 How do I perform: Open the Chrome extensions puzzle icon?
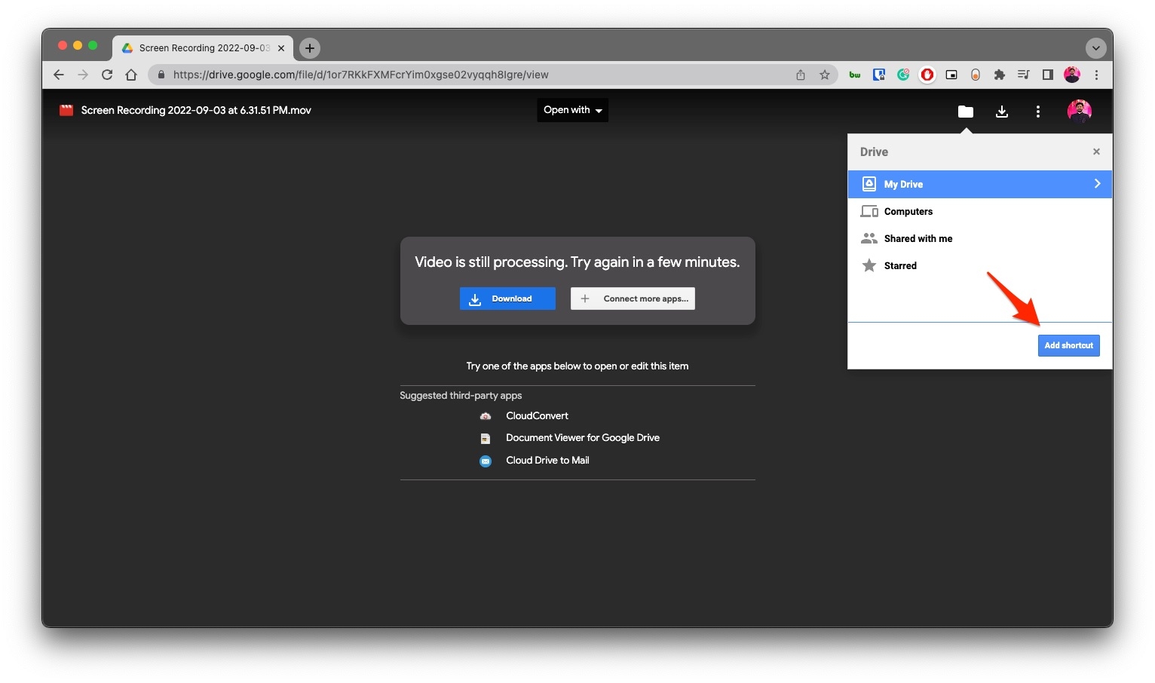(x=999, y=75)
